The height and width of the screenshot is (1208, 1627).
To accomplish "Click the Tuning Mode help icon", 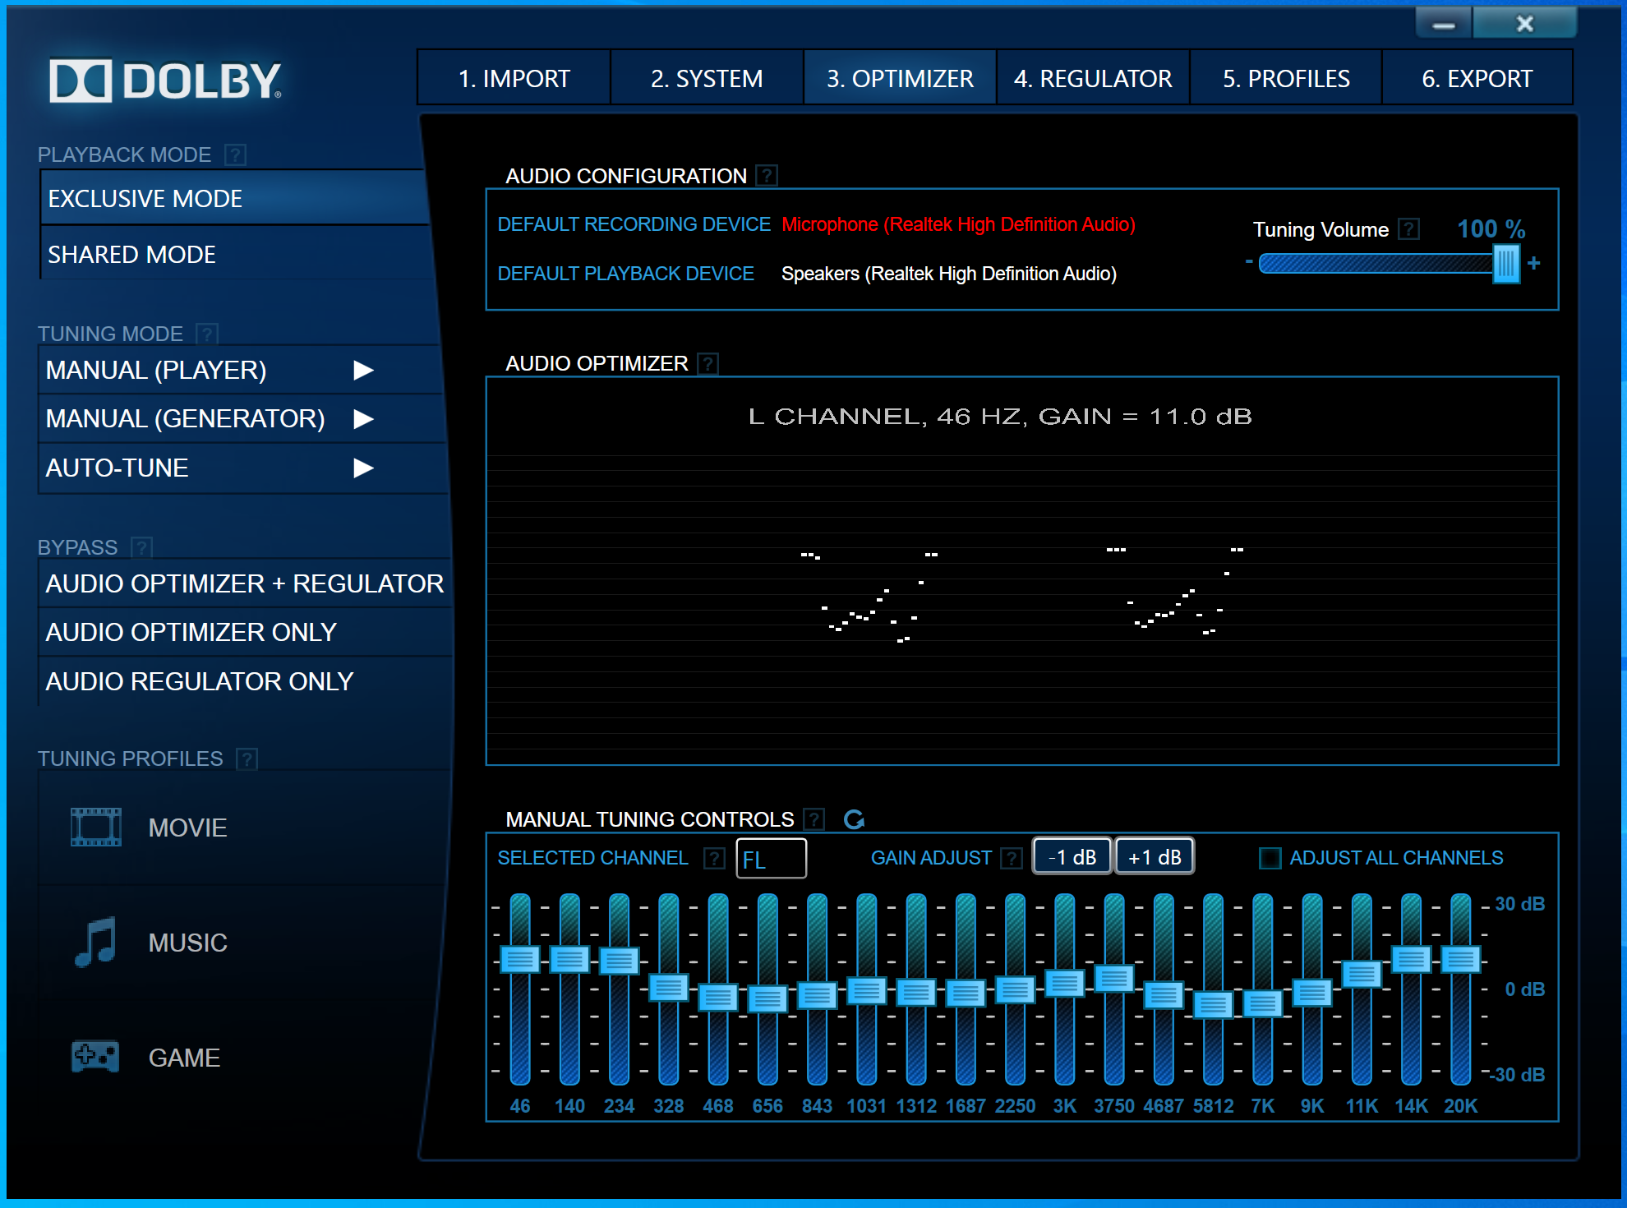I will coord(207,334).
